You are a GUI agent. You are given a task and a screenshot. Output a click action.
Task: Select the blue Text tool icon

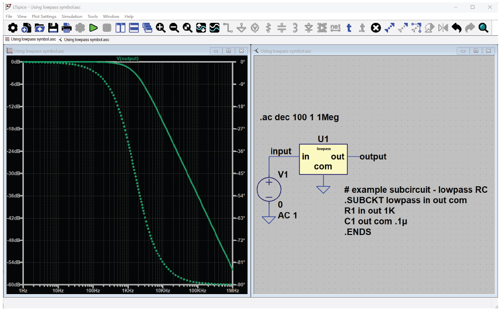point(349,28)
